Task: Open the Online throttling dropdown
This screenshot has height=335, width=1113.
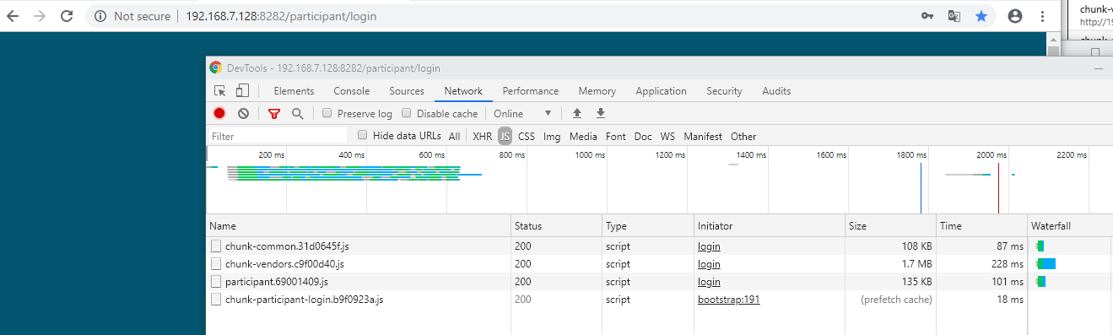Action: 523,113
